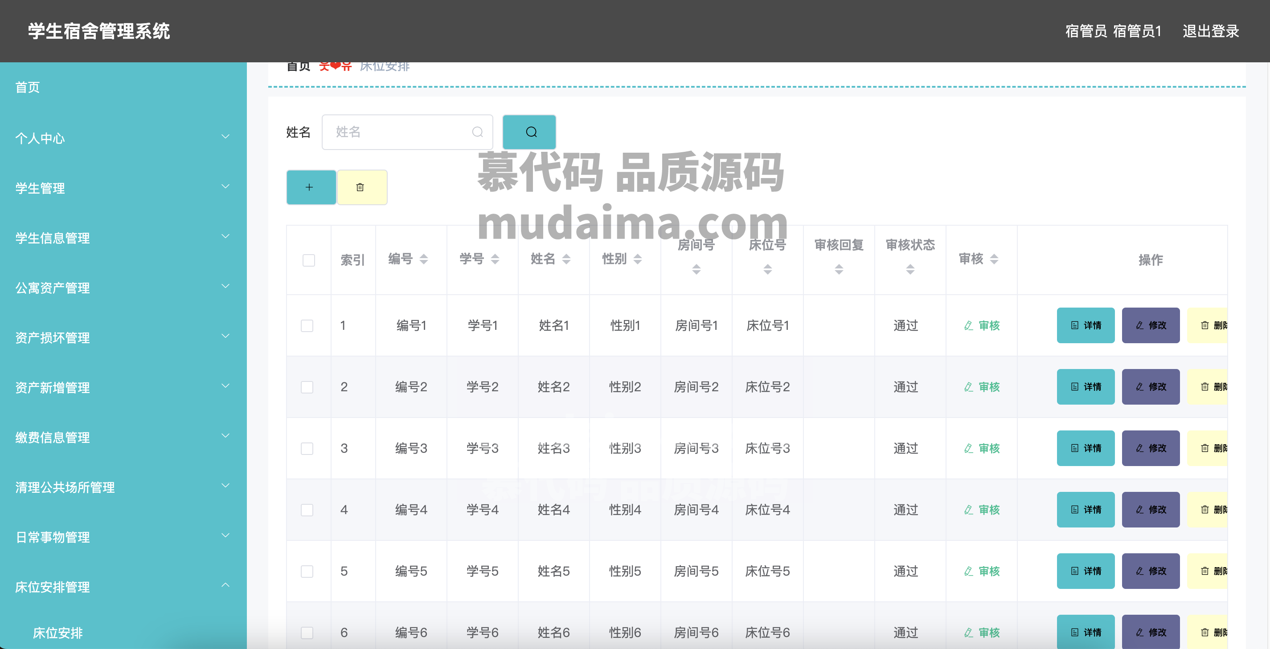
Task: Click 房间号5 table cell
Action: coord(696,571)
